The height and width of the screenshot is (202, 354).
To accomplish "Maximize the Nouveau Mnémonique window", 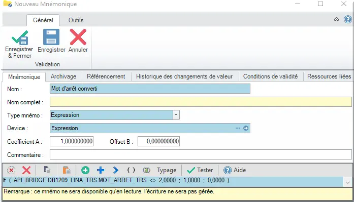I will click(x=320, y=4).
